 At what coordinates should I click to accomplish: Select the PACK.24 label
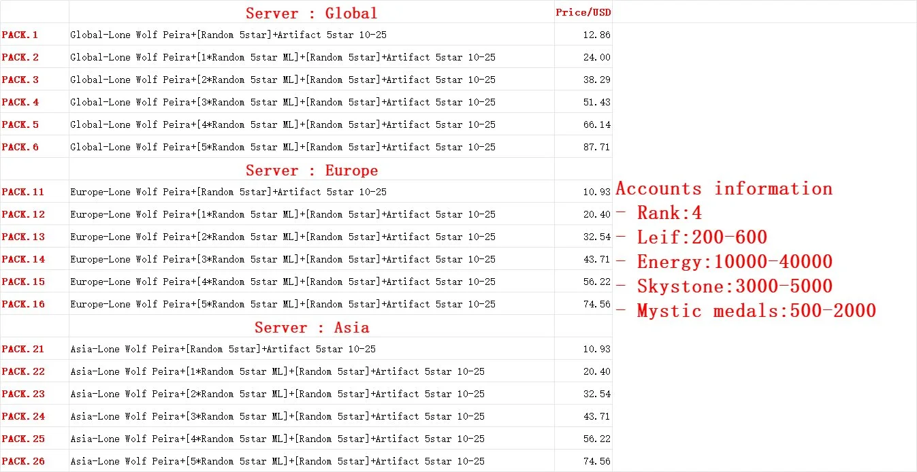point(23,416)
